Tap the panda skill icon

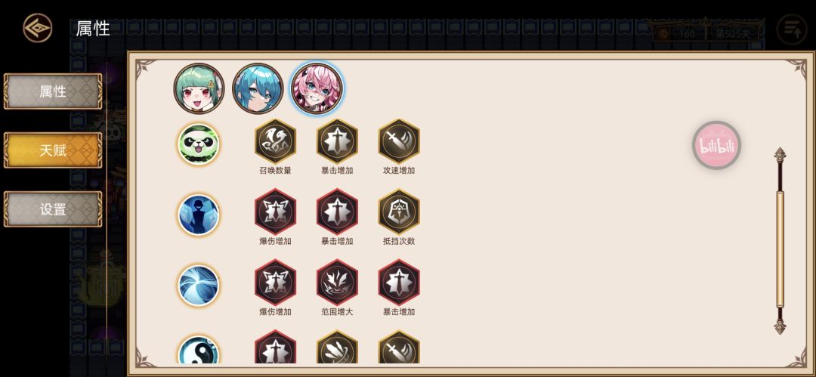199,144
